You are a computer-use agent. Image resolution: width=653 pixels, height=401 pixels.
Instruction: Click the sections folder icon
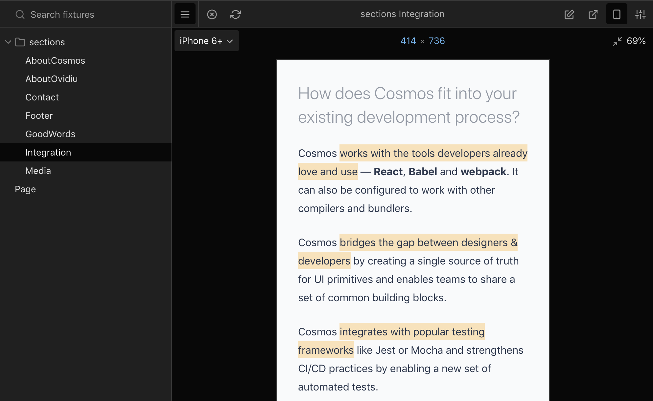coord(20,42)
